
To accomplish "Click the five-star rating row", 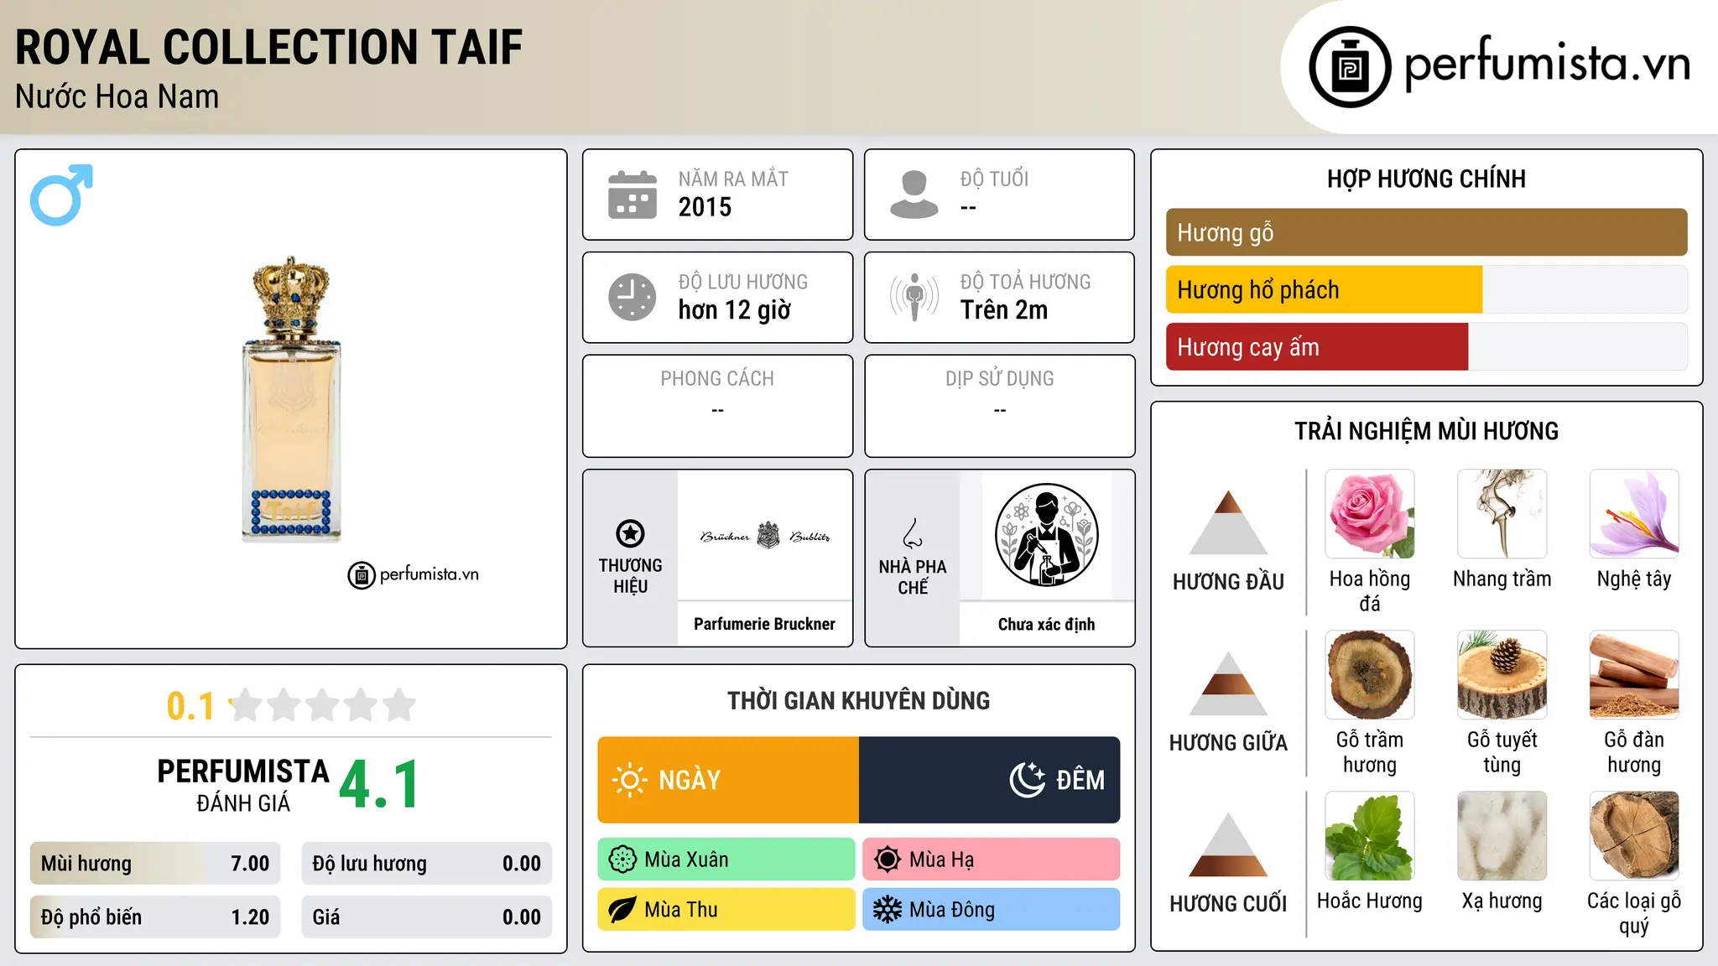I will 323,705.
